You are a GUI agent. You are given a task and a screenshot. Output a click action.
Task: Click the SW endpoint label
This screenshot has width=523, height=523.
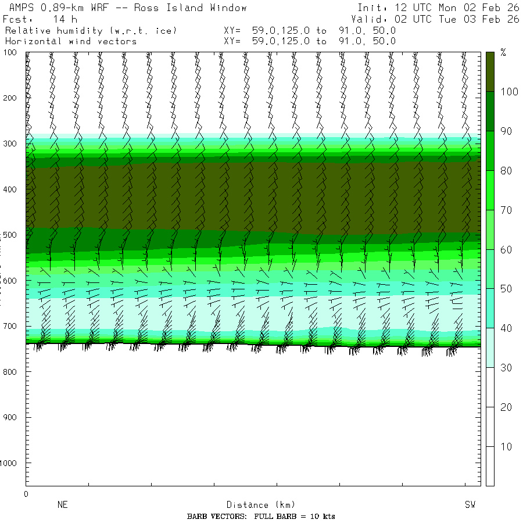click(470, 504)
